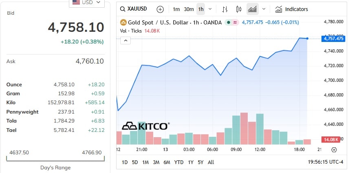Click the Gold Spot symbol logo icon
Viewport: 350px width, 173px height.
(x=124, y=22)
